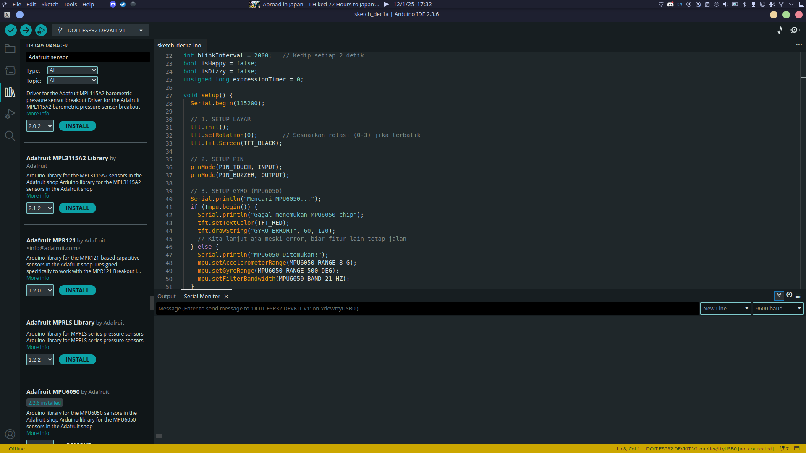Install the Adafruit MPR121 library
The height and width of the screenshot is (453, 806).
pyautogui.click(x=77, y=290)
